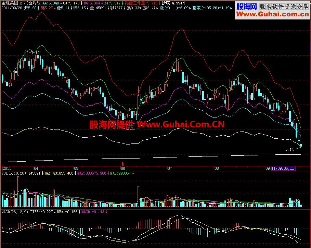Click the MA3:290067 volume average label
Screen dimensions: 311x248
(x=120, y=173)
